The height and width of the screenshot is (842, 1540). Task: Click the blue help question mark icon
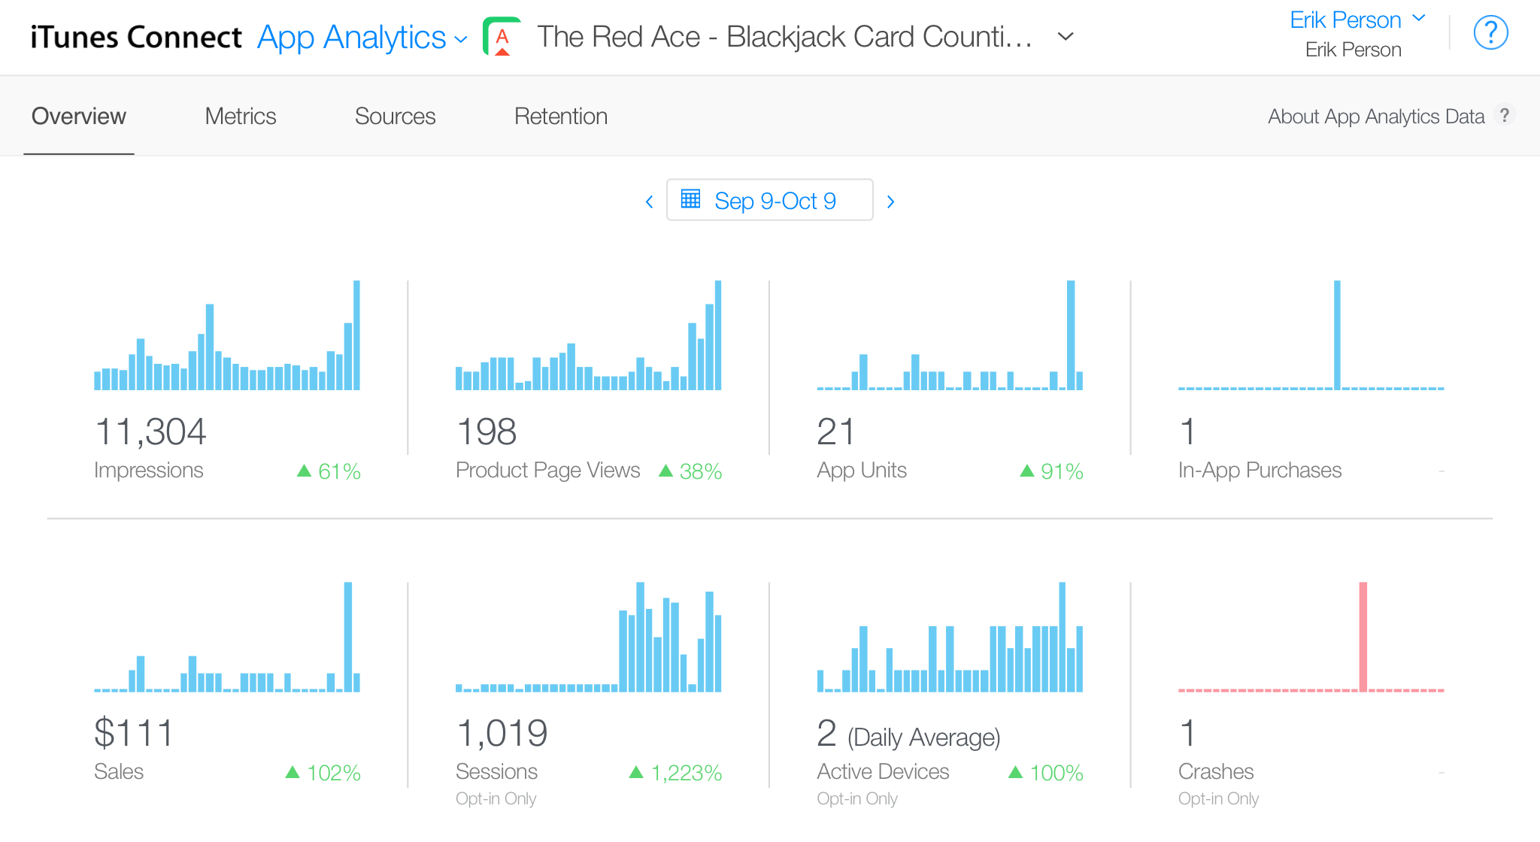1490,33
